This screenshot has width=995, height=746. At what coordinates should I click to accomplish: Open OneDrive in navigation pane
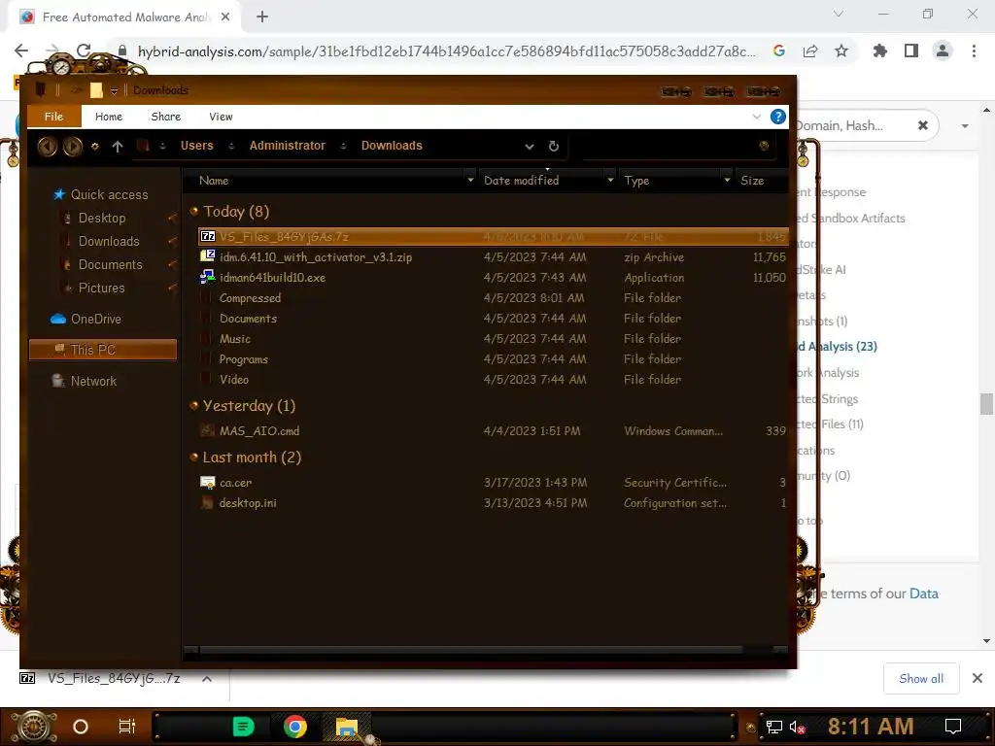95,319
